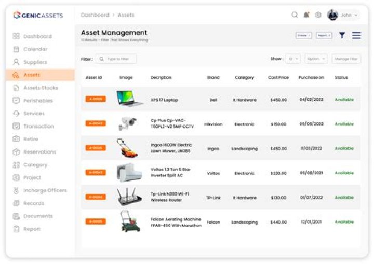Image resolution: width=374 pixels, height=264 pixels.
Task: Open settings gear icon
Action: (x=318, y=15)
